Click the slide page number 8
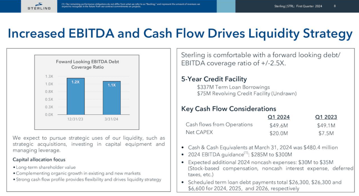This screenshot has width=359, height=196. click(335, 6)
